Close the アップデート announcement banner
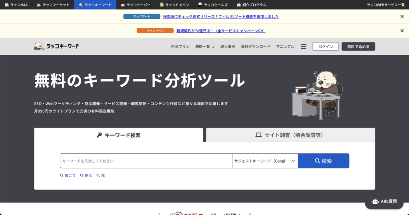This screenshot has width=409, height=215. point(402,16)
